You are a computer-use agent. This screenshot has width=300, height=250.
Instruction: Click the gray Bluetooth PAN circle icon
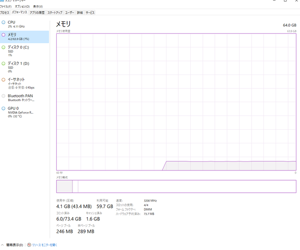point(3,96)
